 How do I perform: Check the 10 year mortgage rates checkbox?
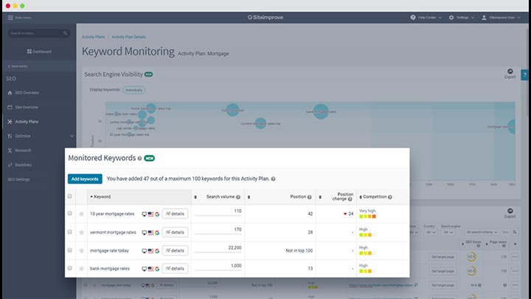(x=70, y=213)
